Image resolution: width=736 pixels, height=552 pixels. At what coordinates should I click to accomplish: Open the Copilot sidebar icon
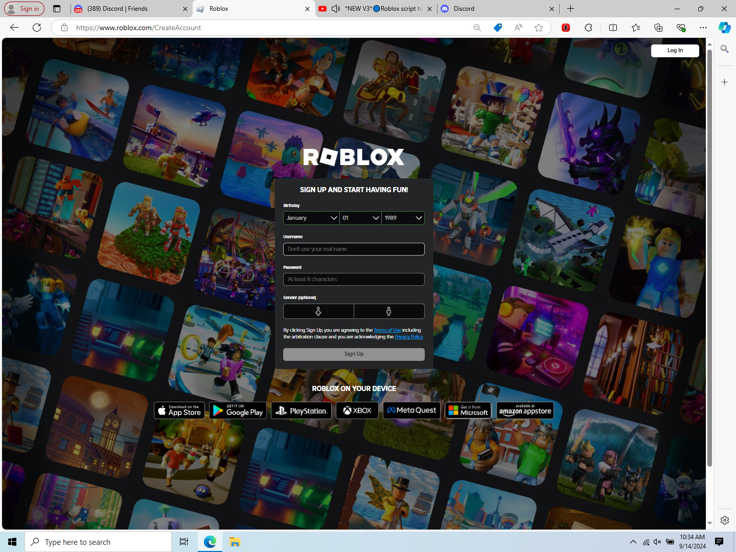(x=725, y=28)
